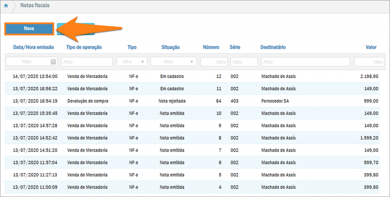The width and height of the screenshot is (390, 197).
Task: Sort by Número column header
Action: (211, 47)
